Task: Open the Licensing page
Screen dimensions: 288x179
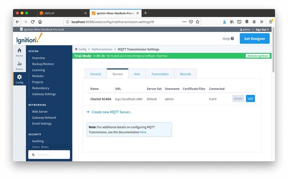Action: click(x=38, y=70)
